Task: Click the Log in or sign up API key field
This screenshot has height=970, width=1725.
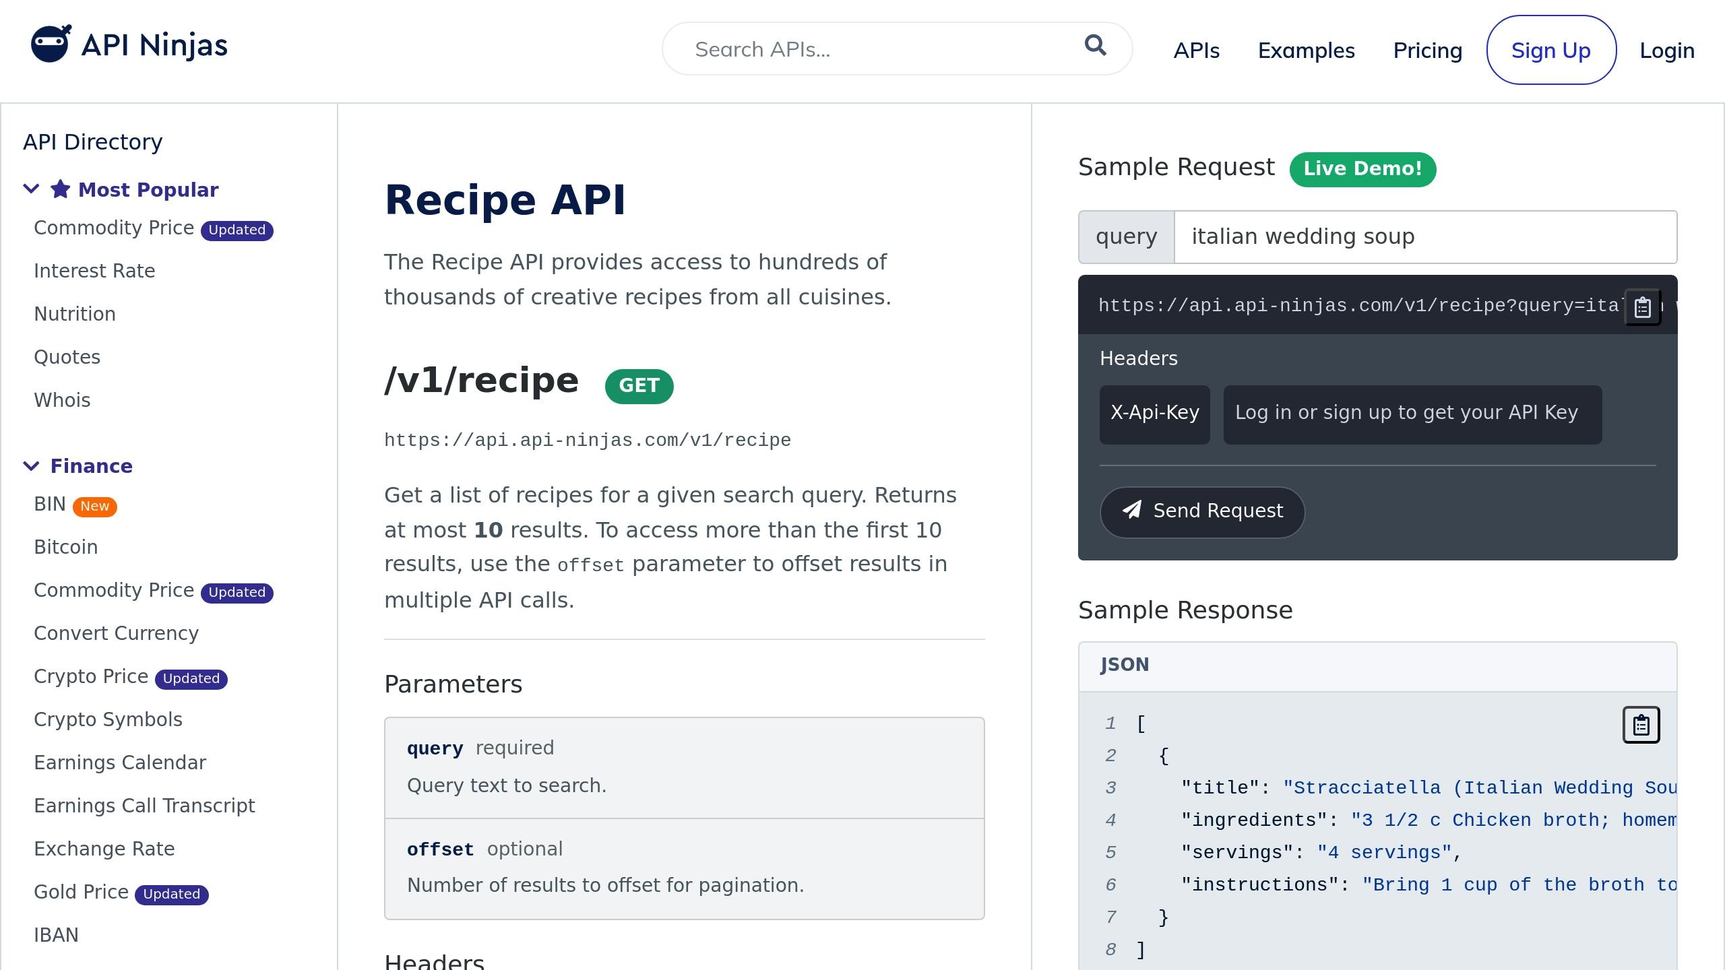Action: [x=1412, y=414]
